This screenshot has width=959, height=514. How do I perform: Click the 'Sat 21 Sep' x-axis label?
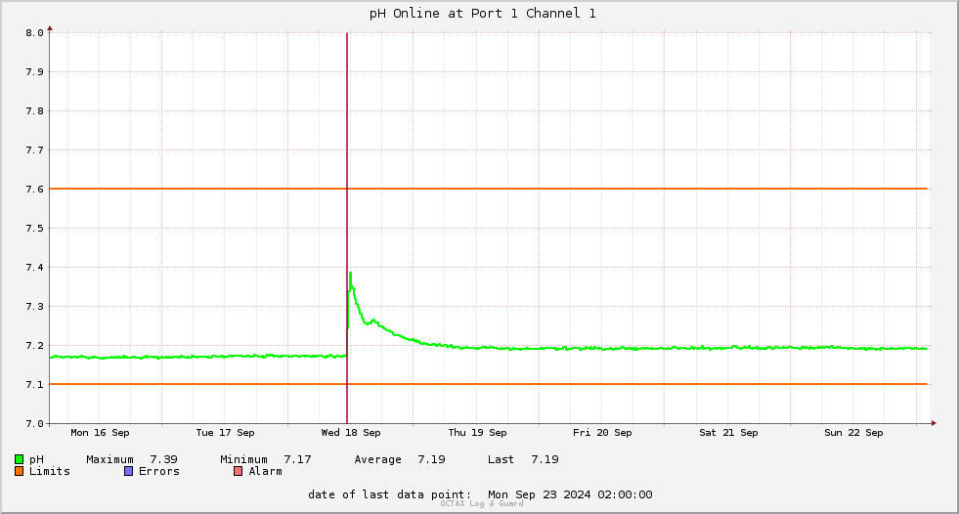[x=728, y=433]
